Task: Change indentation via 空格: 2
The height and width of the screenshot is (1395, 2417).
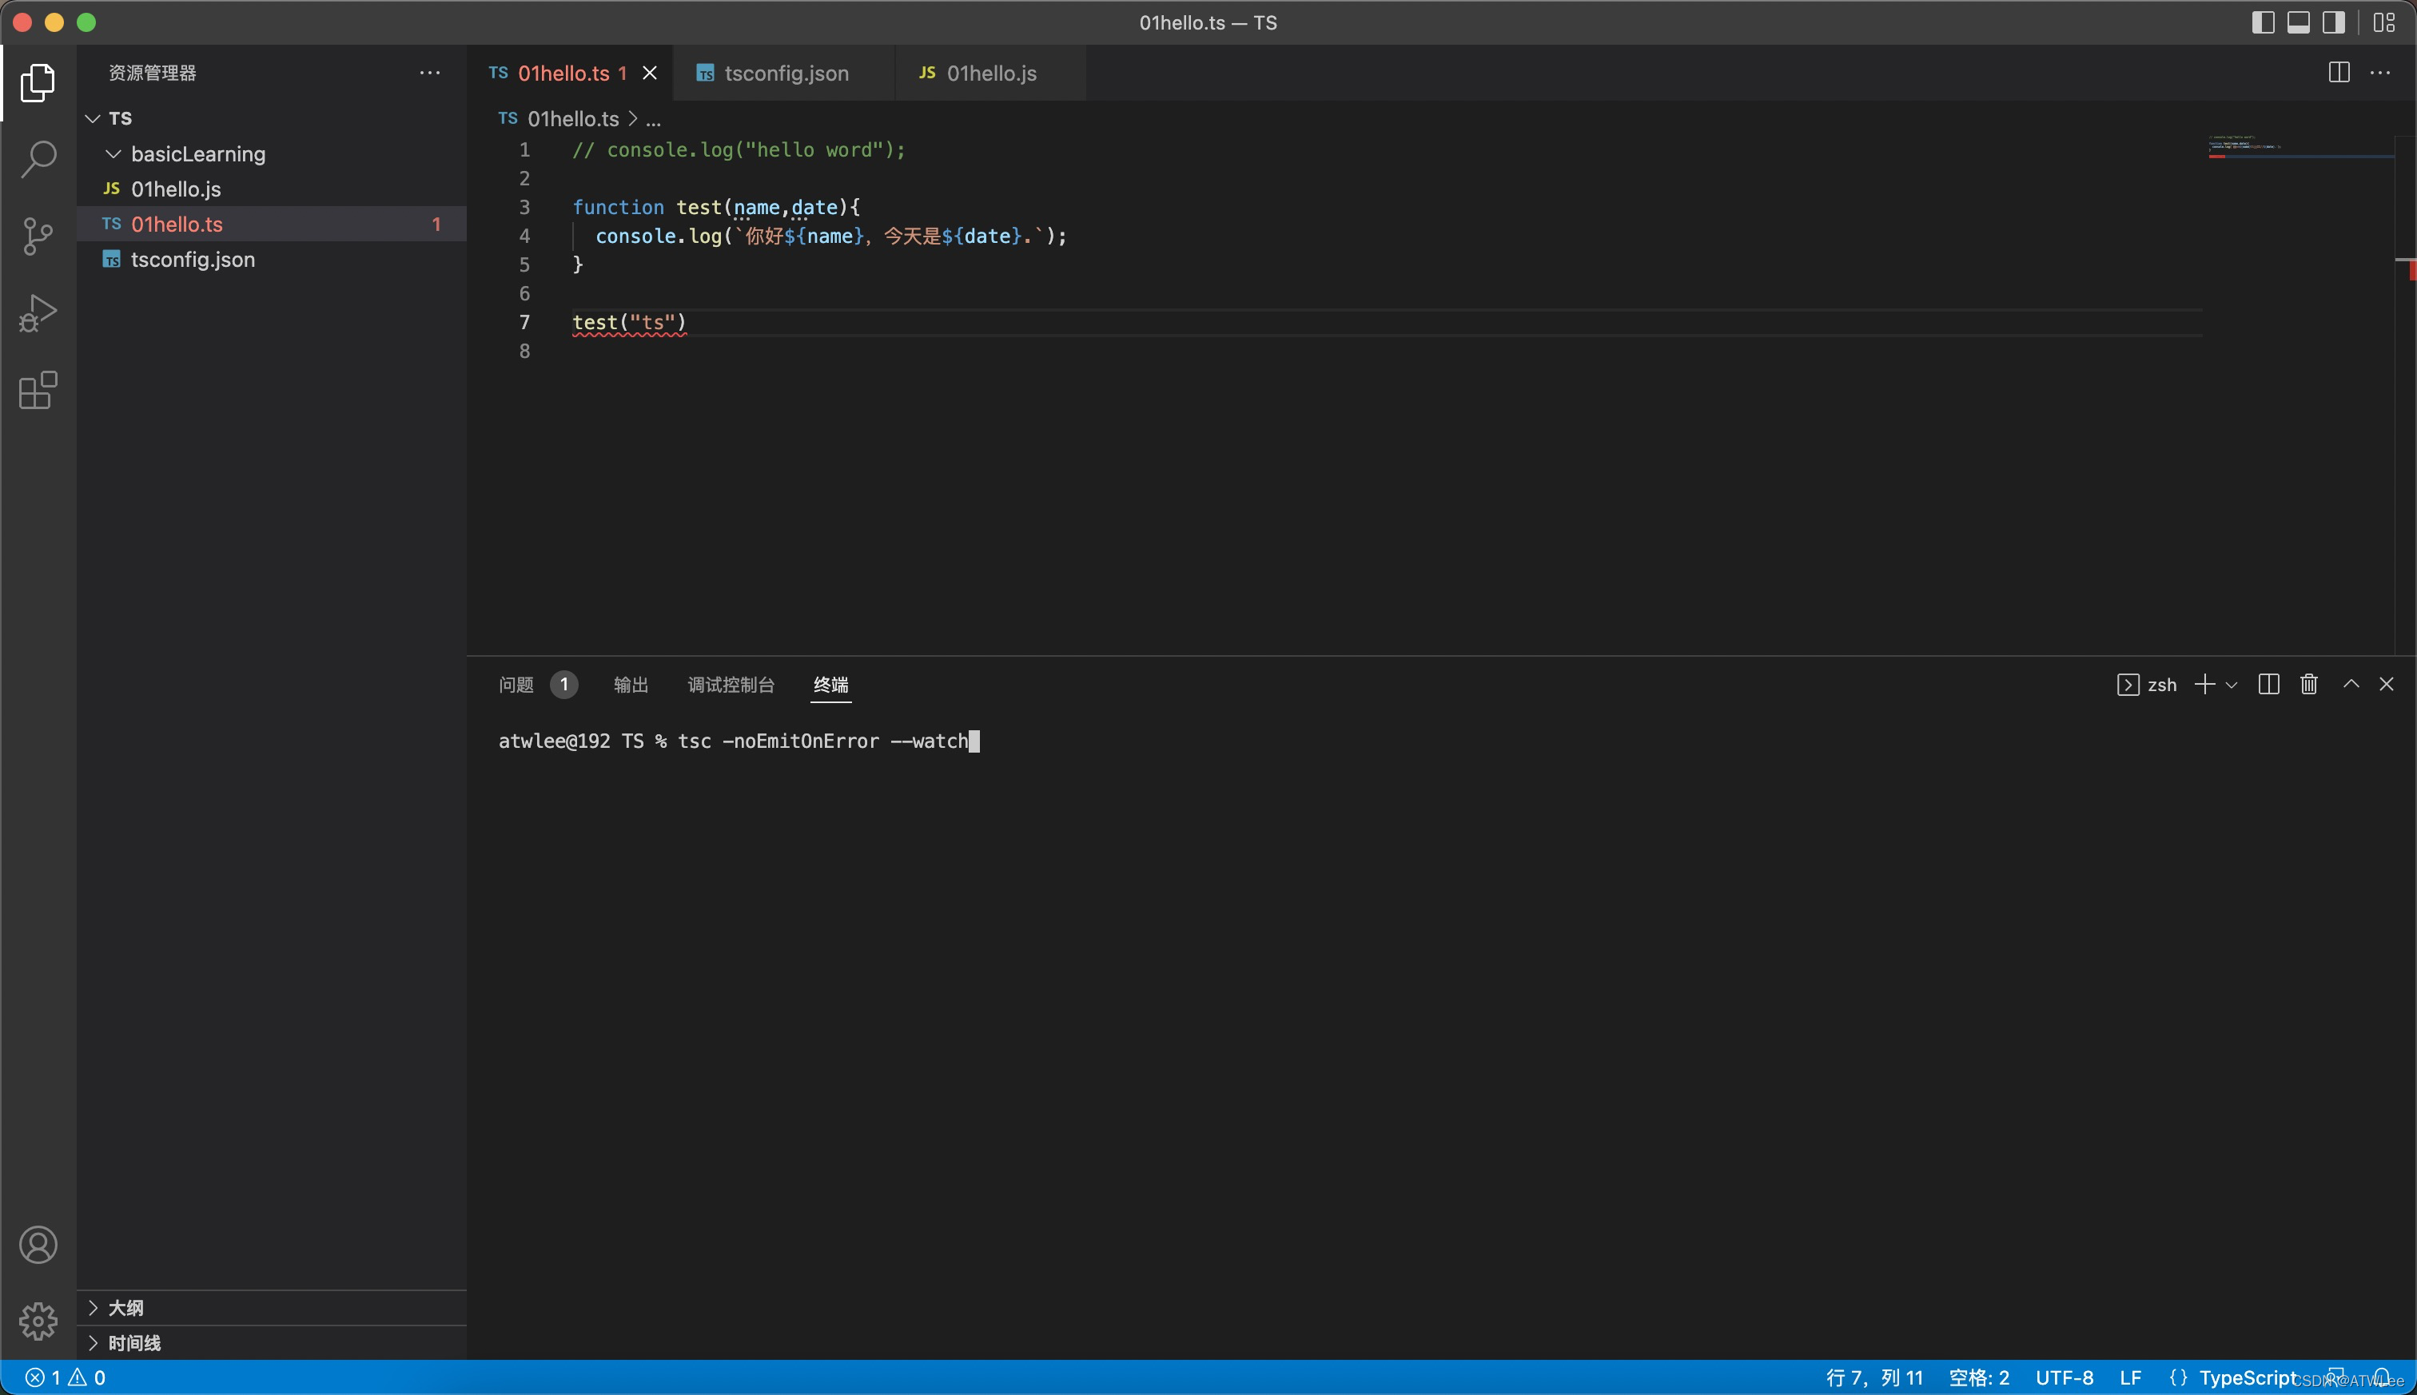Action: click(1979, 1377)
